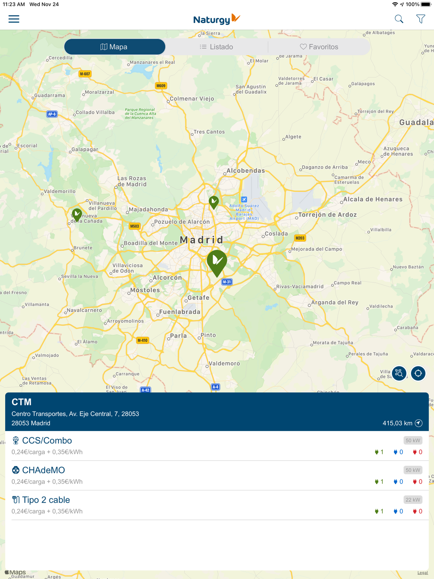Open the filter funnel icon
Viewport: 434px width, 579px height.
point(421,19)
